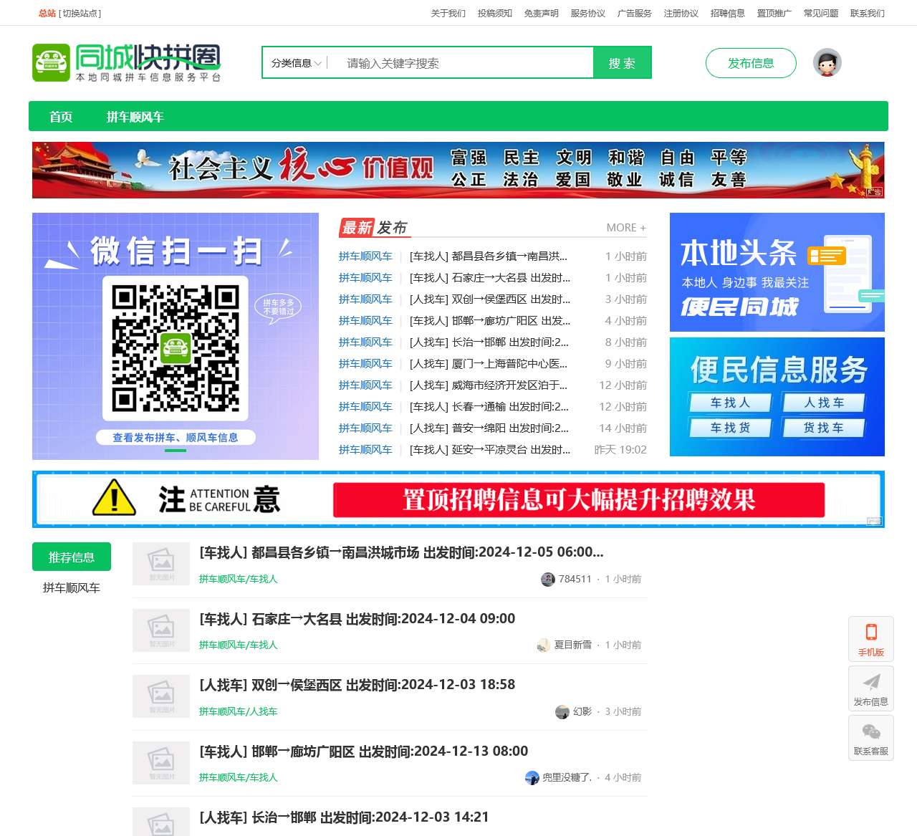Click the green carousel indicator under QR banner
917x836 pixels.
176,451
